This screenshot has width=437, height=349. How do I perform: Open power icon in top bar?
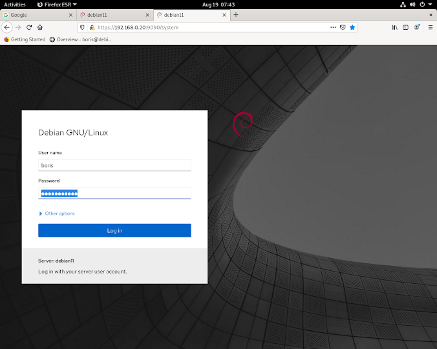click(422, 5)
